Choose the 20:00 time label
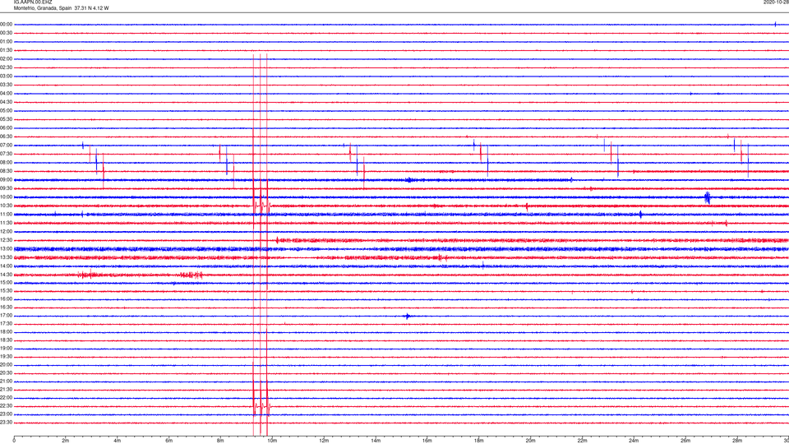 point(6,365)
